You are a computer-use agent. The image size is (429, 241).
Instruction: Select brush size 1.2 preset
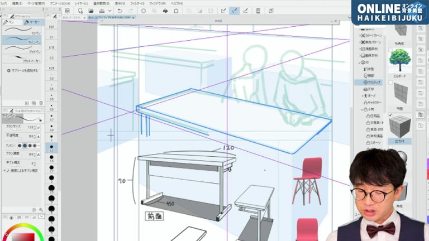[x=51, y=148]
